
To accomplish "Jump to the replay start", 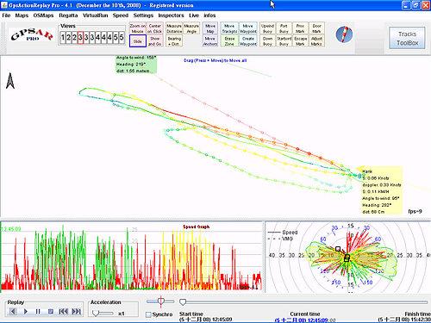I will tap(63, 311).
